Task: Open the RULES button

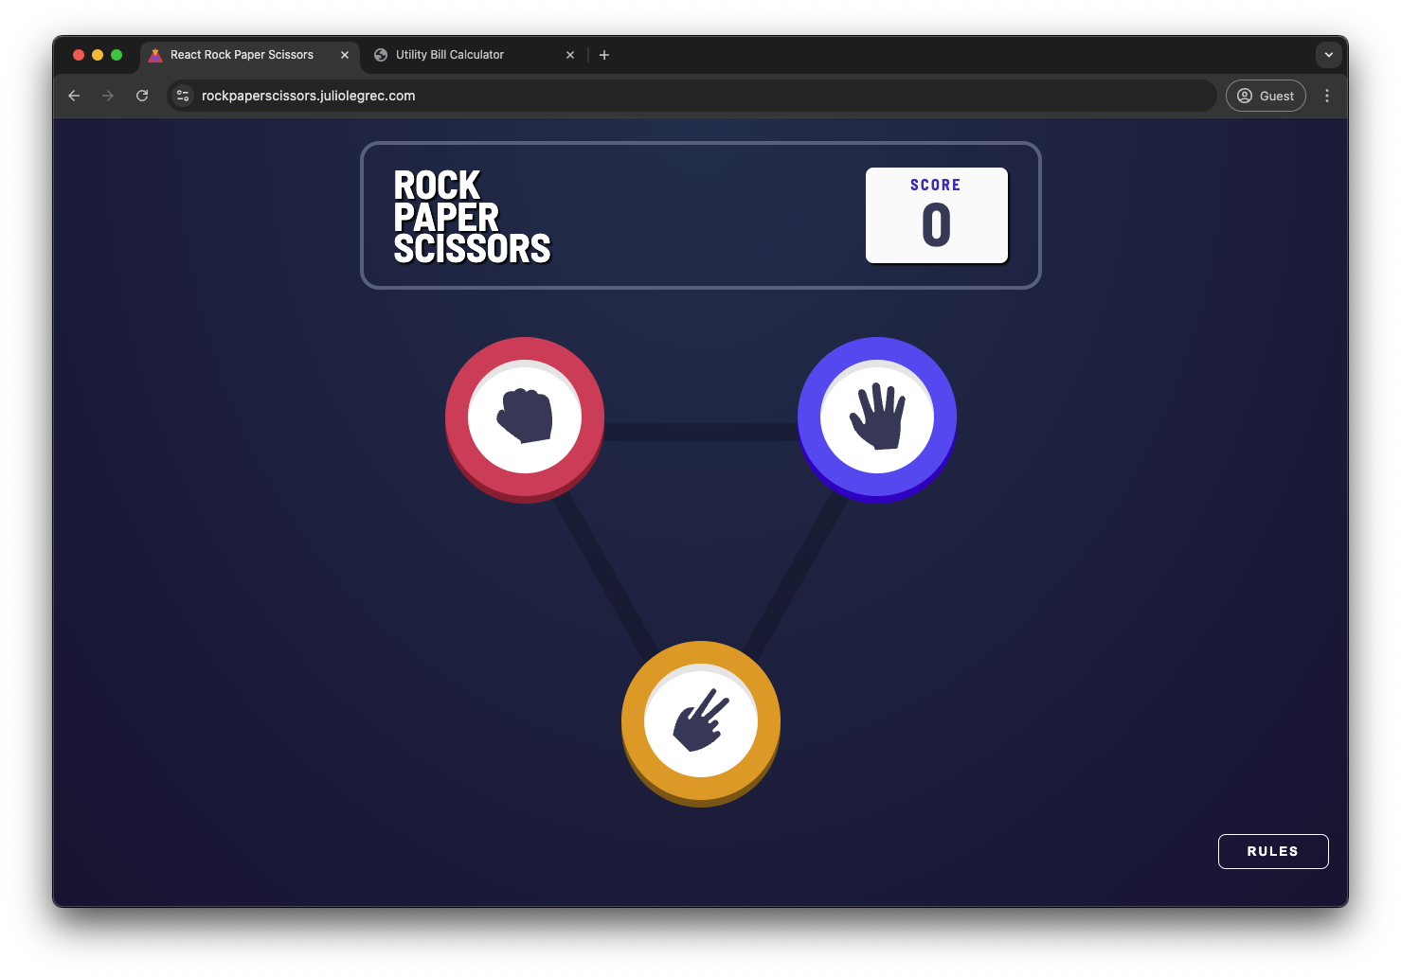Action: click(x=1272, y=851)
